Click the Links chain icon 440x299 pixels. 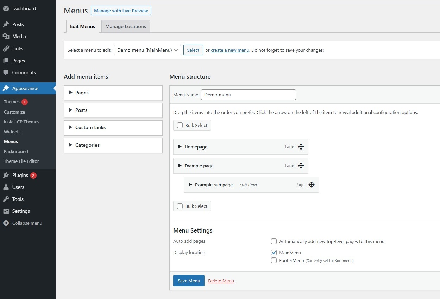6,49
